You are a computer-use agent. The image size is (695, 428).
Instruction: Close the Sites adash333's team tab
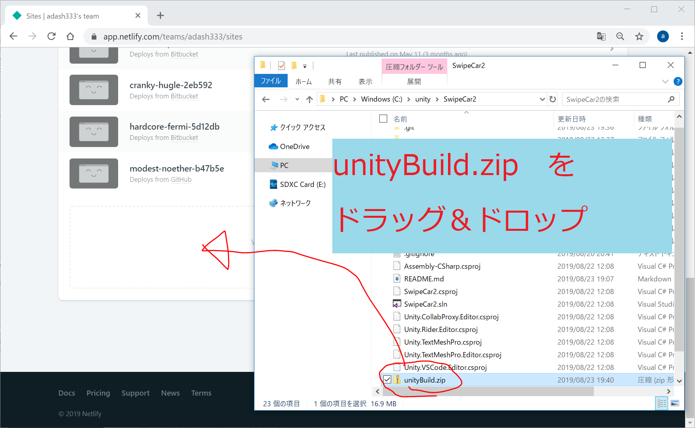coord(138,16)
